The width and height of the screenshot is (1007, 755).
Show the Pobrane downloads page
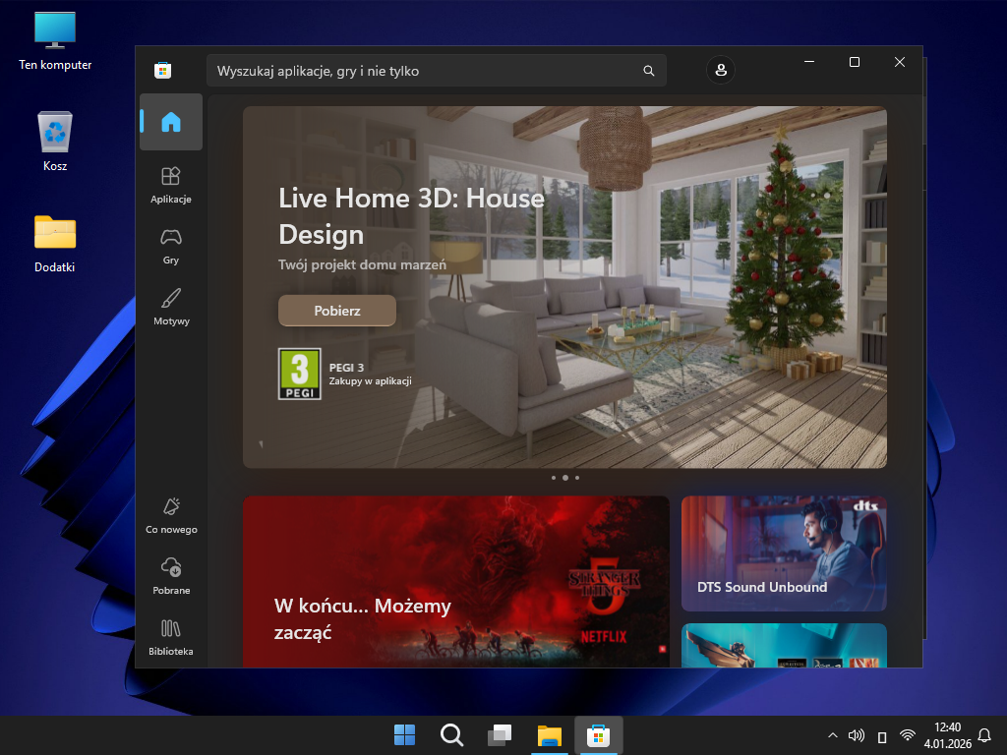tap(171, 575)
